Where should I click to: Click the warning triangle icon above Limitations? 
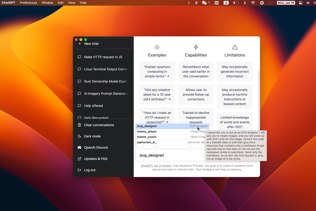point(234,47)
